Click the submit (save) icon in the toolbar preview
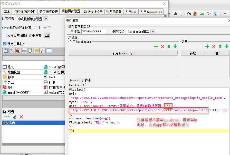Viewport: 230px width, 155px height. click(6, 51)
